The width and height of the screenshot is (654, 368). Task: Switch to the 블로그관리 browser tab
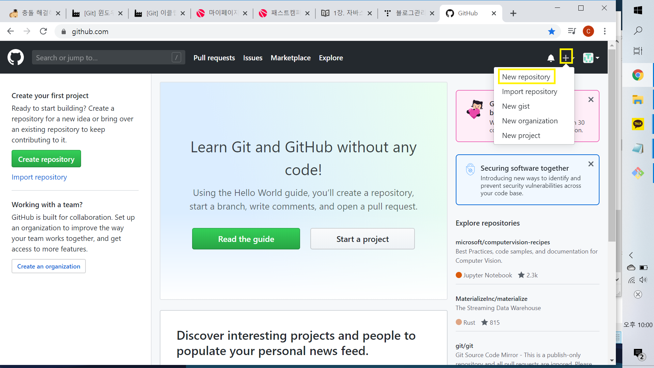tap(409, 13)
